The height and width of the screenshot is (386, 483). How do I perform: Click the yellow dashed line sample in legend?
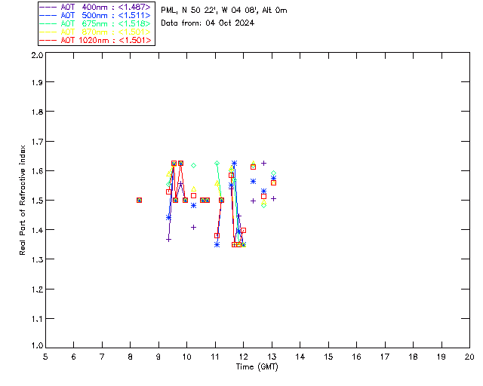click(48, 32)
